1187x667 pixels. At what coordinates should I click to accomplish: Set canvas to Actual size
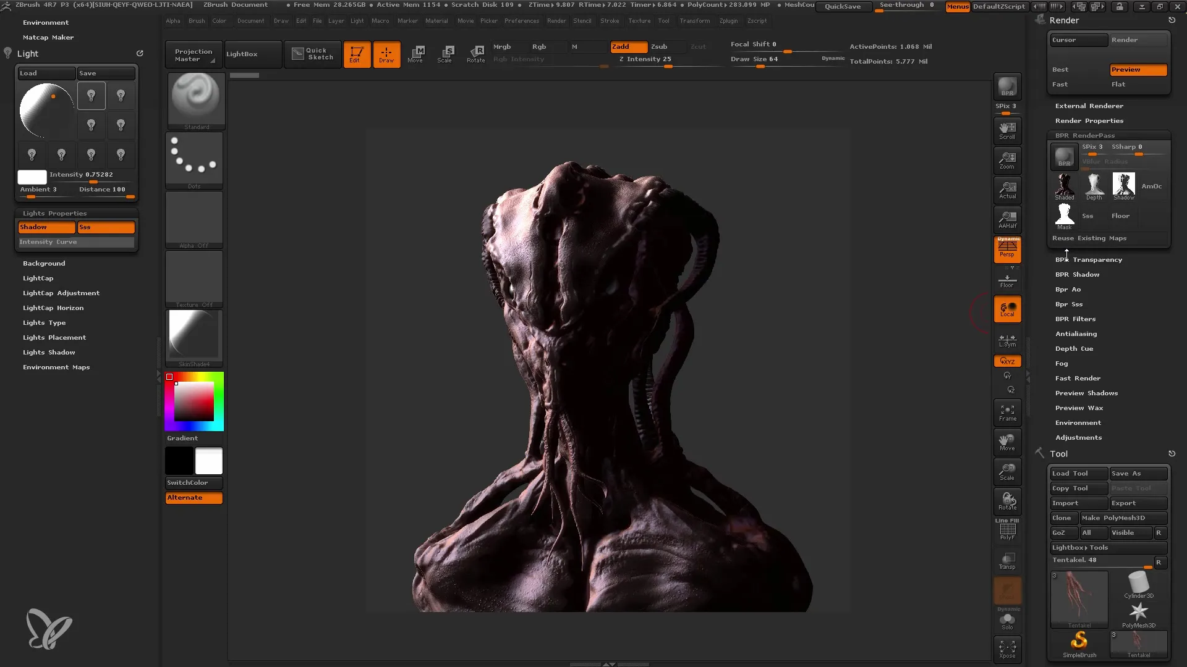pos(1007,190)
